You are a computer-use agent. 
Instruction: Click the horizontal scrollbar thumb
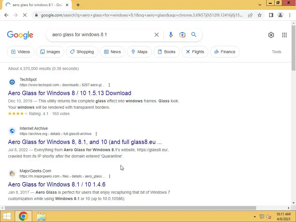pyautogui.click(x=130, y=208)
